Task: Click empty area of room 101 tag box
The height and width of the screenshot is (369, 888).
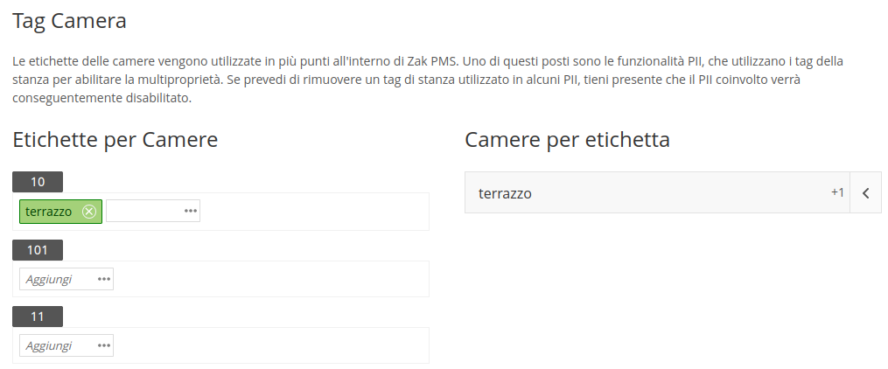Action: (270, 279)
